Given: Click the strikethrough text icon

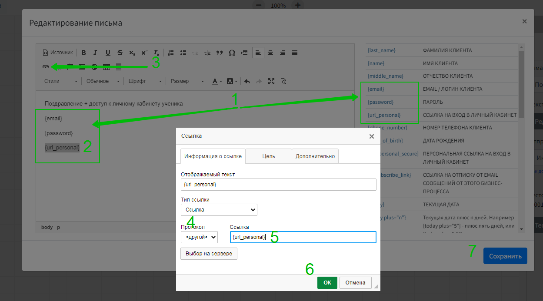Looking at the screenshot, I should coord(120,53).
